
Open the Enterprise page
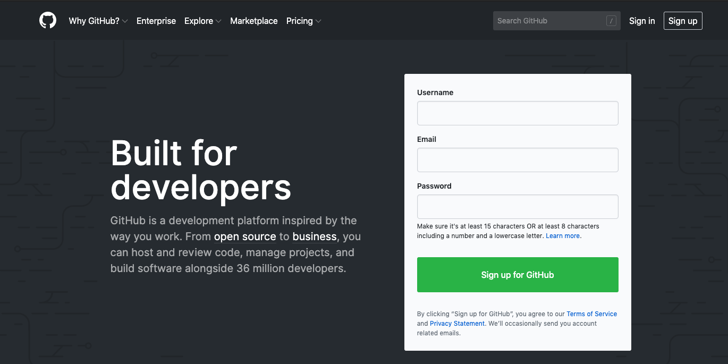coord(156,21)
